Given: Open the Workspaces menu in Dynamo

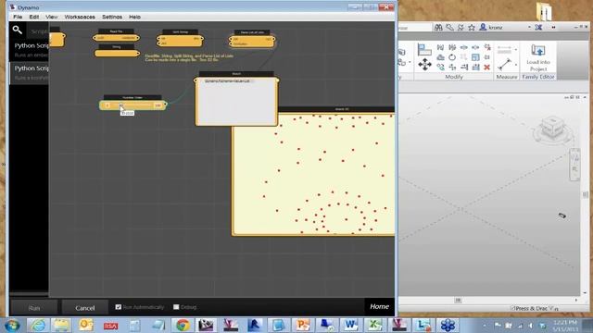Looking at the screenshot, I should tap(80, 17).
